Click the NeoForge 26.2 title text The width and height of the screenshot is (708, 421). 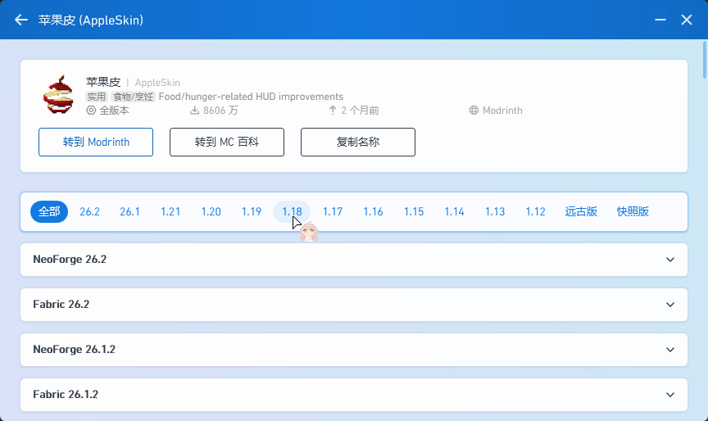(x=70, y=260)
